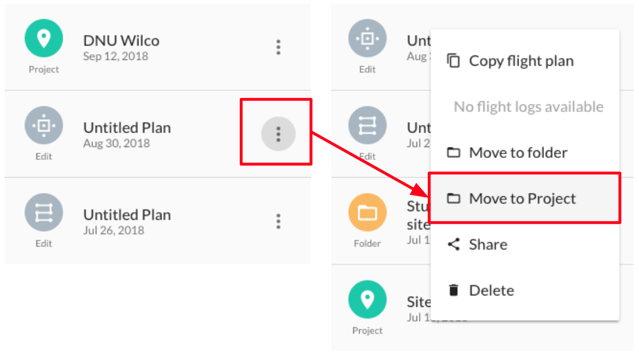Click the folder icon beside Move to Project
Image resolution: width=639 pixels, height=356 pixels.
coord(453,199)
